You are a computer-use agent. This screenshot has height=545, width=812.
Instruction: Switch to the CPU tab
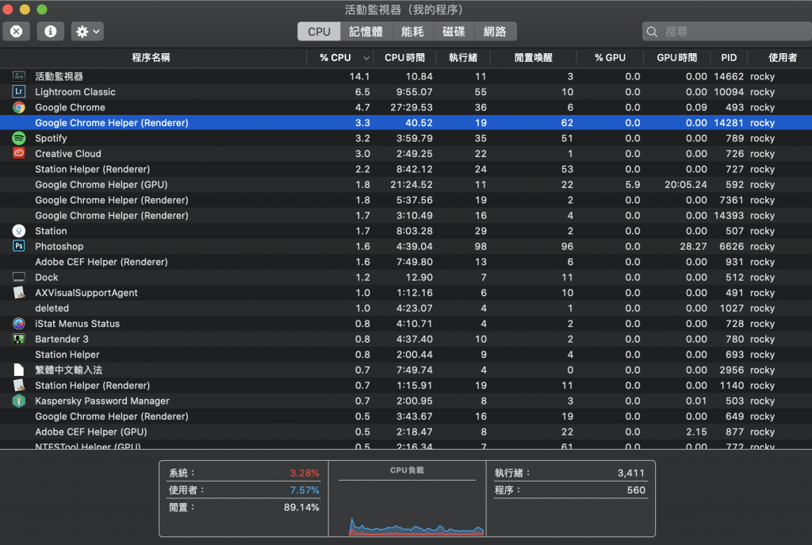coord(319,32)
